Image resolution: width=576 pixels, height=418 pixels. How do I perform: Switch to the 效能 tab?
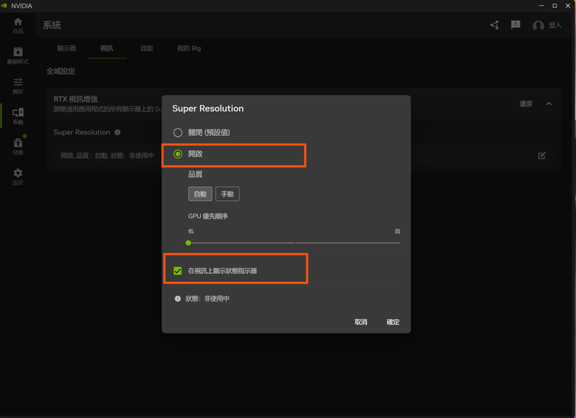click(146, 48)
